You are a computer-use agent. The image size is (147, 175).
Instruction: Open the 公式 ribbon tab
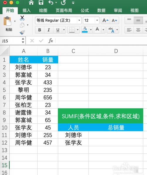pyautogui.click(x=85, y=11)
